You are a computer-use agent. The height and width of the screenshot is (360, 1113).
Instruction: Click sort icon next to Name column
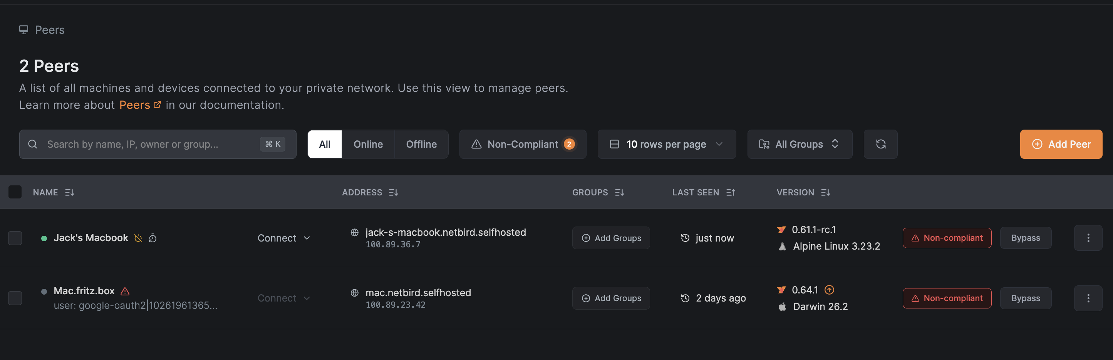pyautogui.click(x=70, y=193)
